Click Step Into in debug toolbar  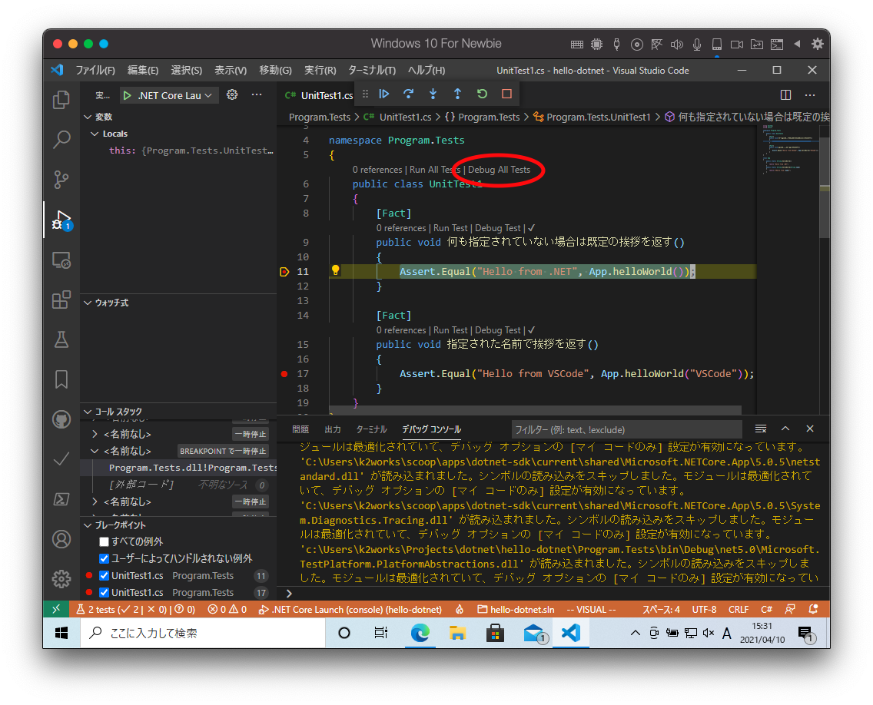tap(433, 94)
